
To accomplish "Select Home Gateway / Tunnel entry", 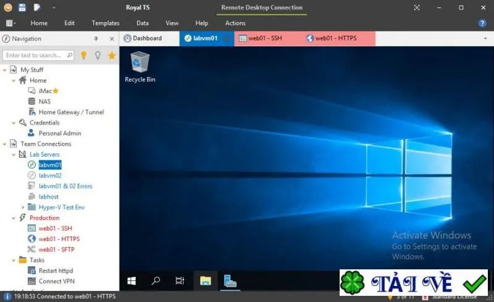I will coord(71,112).
